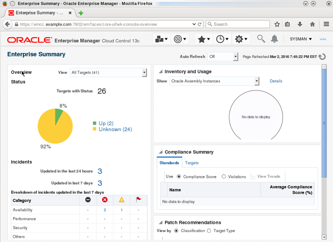
Task: Open the Favorites star menu
Action: tap(204, 39)
